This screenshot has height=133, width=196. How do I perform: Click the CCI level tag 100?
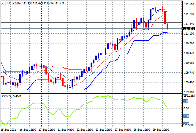(x=186, y=101)
